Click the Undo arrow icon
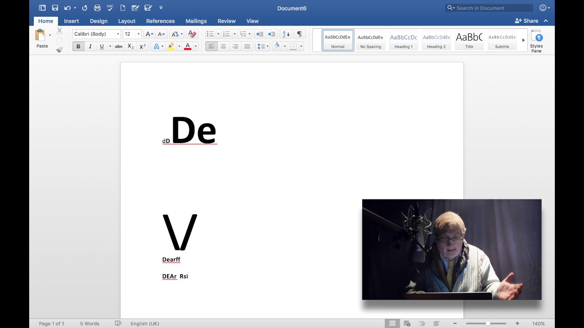This screenshot has height=328, width=584. pos(68,8)
